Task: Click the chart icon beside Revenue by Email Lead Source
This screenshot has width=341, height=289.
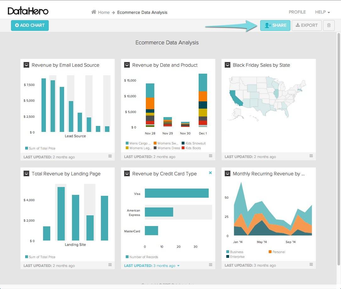Action: click(26, 65)
